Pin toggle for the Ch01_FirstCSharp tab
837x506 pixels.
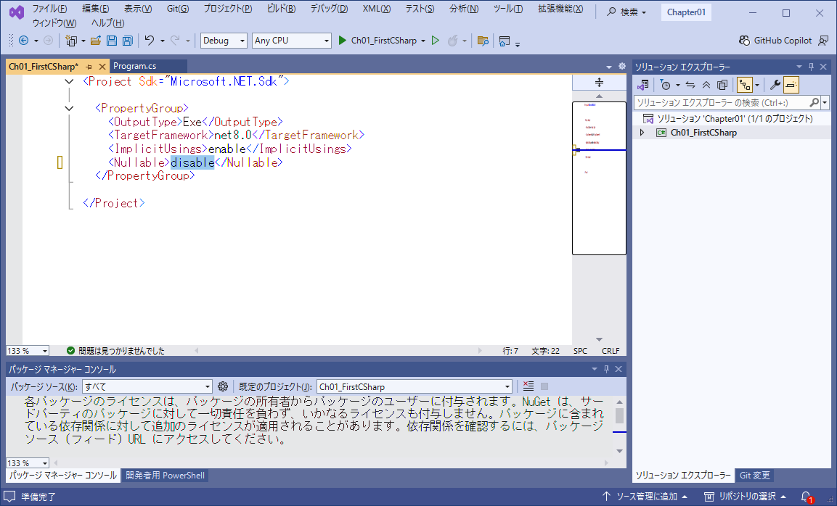89,67
